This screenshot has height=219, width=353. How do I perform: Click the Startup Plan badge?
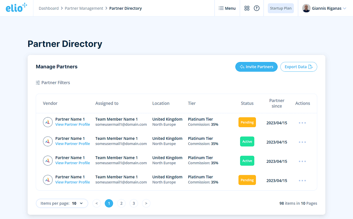(x=281, y=8)
